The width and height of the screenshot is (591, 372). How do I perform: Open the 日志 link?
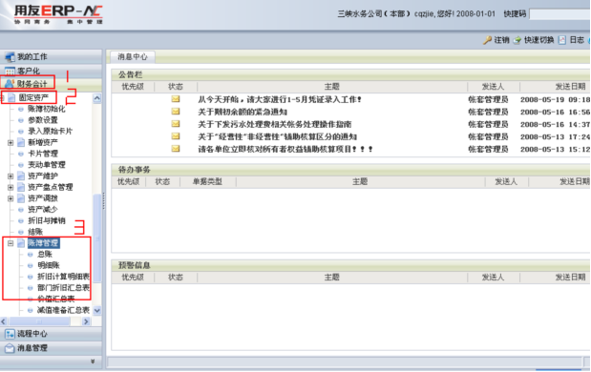pos(577,40)
